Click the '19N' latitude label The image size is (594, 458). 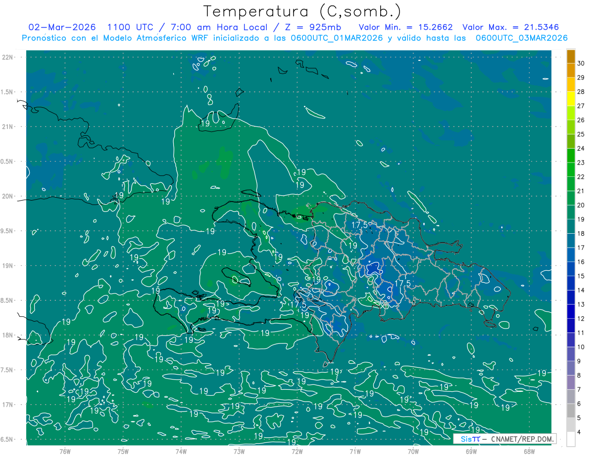click(x=7, y=266)
